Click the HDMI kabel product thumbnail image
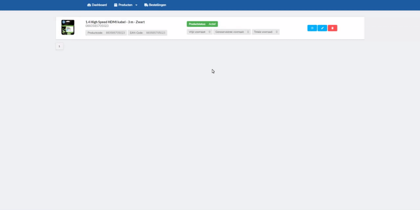This screenshot has width=420, height=210. pos(68,27)
